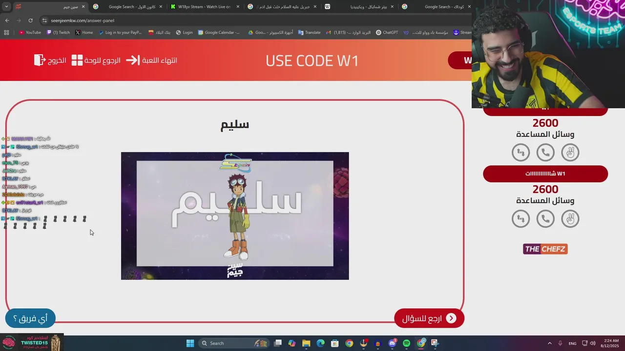The image size is (625, 351).
Task: Open Microsoft Store from the taskbar
Action: pyautogui.click(x=334, y=343)
